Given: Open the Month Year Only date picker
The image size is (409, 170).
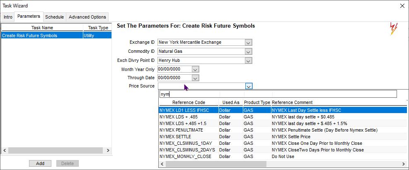Looking at the screenshot, I should click(196, 69).
